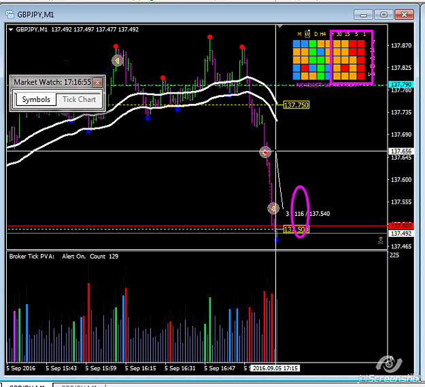Switch to the Symbols tab
The height and width of the screenshot is (387, 425).
click(36, 99)
